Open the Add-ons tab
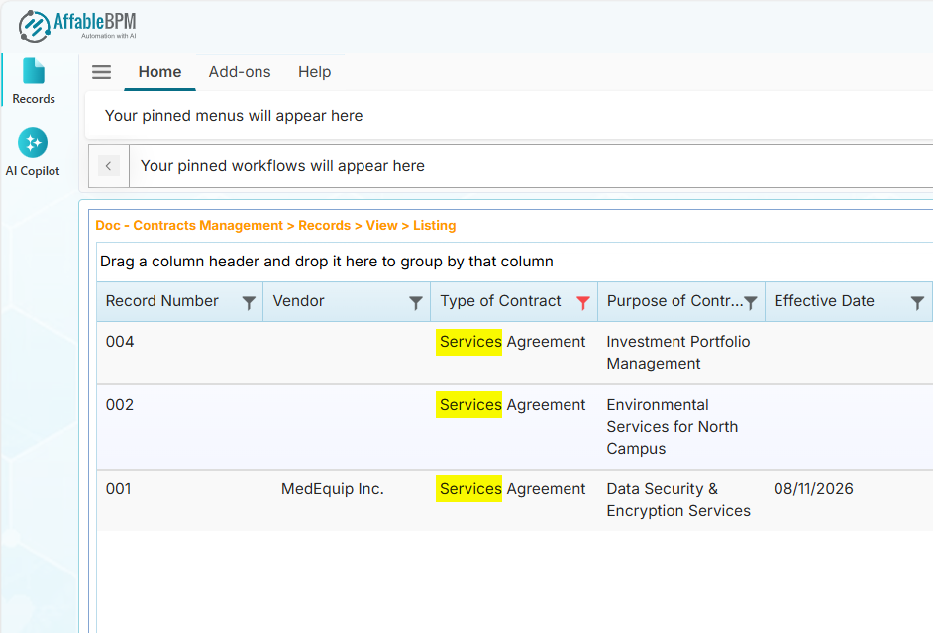 pos(240,72)
